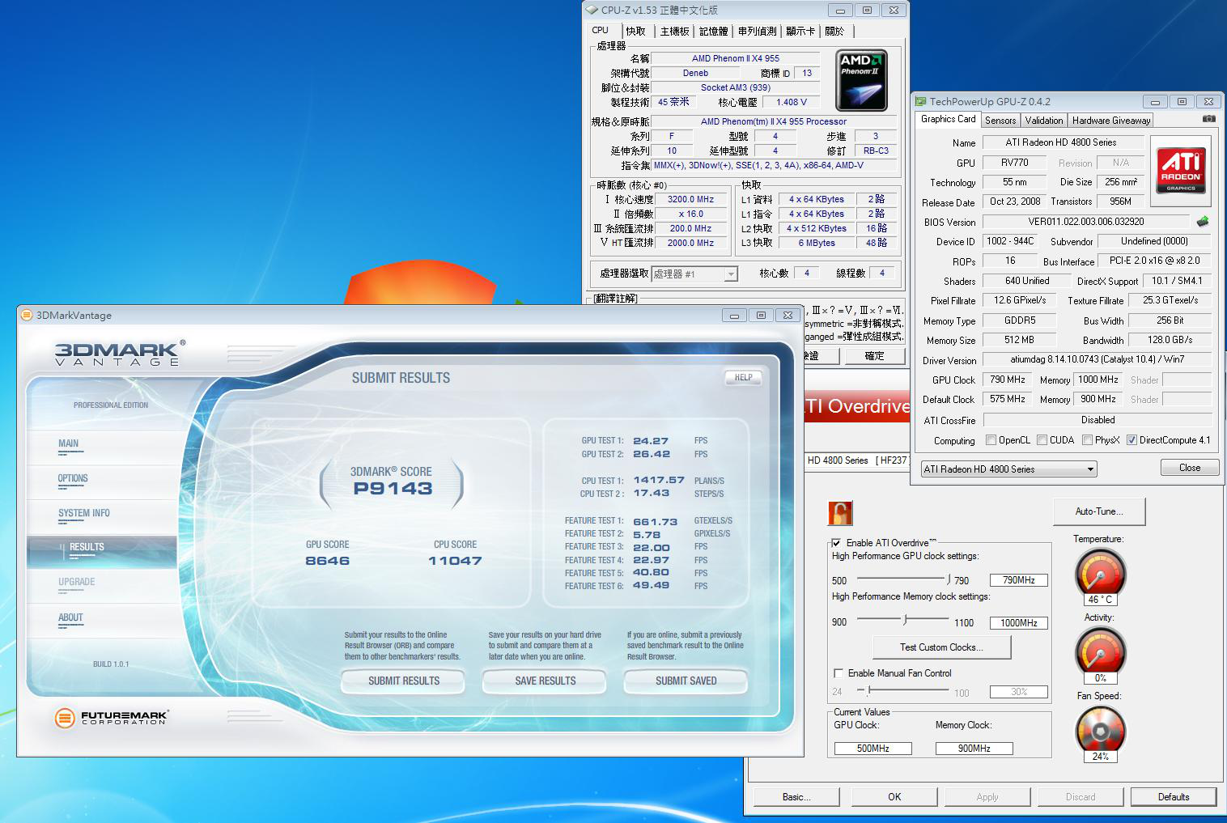Click the 3200.0 MHz core speed value
Screen dimensions: 1227x823
point(690,199)
